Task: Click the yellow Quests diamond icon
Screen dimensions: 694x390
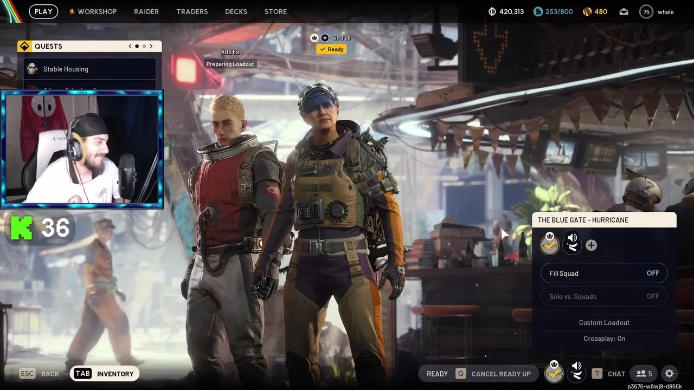Action: [x=24, y=46]
